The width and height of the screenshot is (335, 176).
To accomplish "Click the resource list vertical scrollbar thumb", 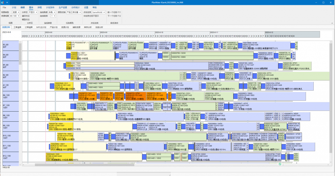I will coord(20,53).
